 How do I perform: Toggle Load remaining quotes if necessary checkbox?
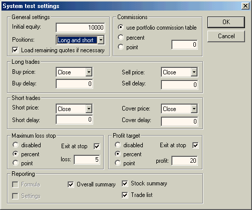click(x=15, y=50)
